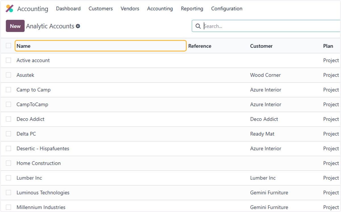Check the box for Active account row
The height and width of the screenshot is (212, 341).
pyautogui.click(x=9, y=60)
